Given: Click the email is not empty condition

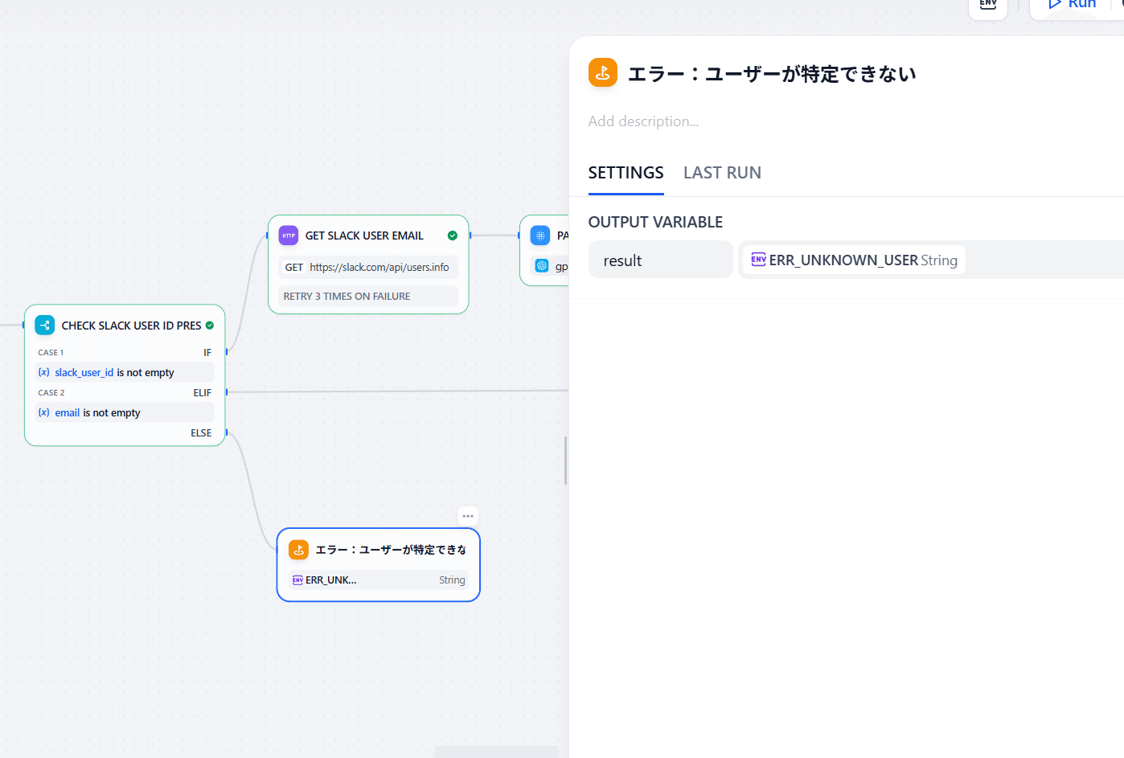Looking at the screenshot, I should pyautogui.click(x=125, y=412).
